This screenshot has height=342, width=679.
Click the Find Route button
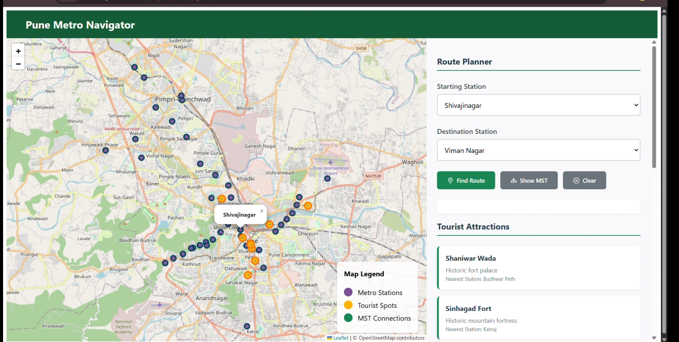click(x=466, y=180)
